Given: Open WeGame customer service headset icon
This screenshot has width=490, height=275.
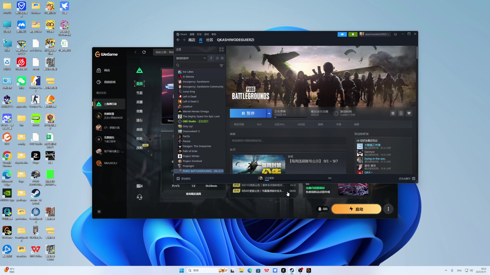Looking at the screenshot, I should (x=139, y=197).
